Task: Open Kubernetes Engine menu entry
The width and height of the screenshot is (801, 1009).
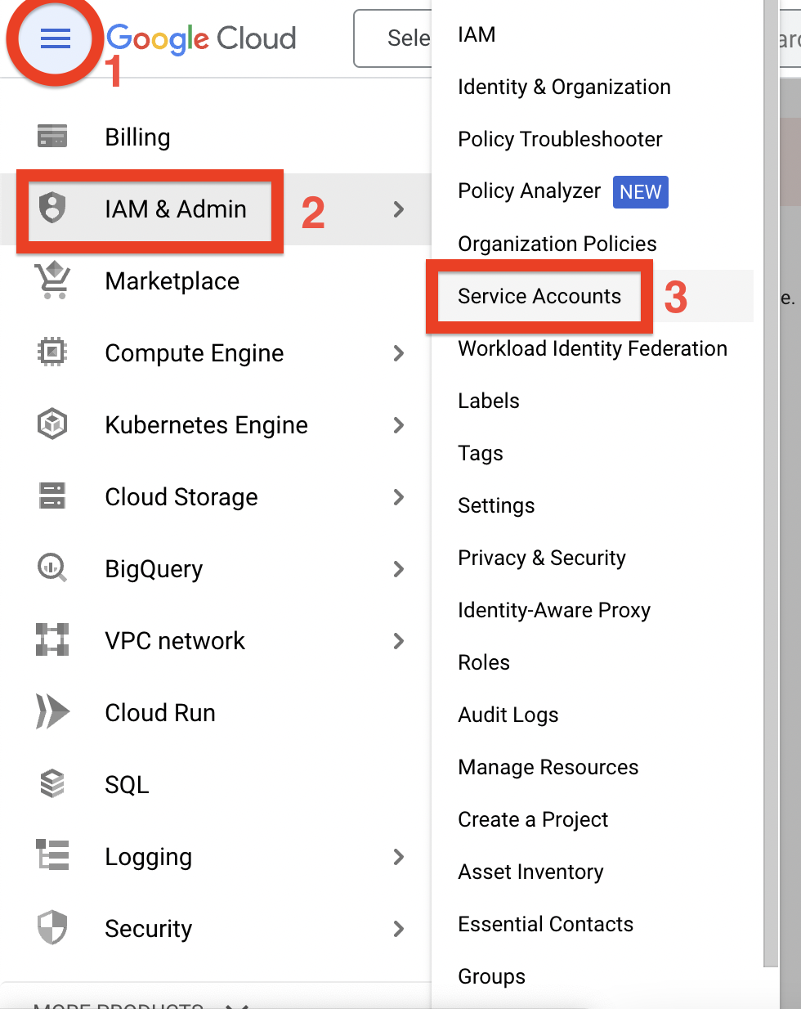Action: 207,425
